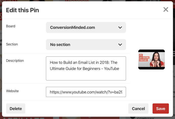
Task: Click into the Website URL field
Action: coord(86,92)
